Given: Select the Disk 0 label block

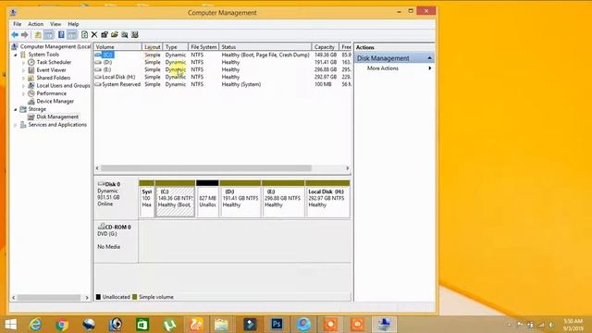Looking at the screenshot, I should (116, 198).
